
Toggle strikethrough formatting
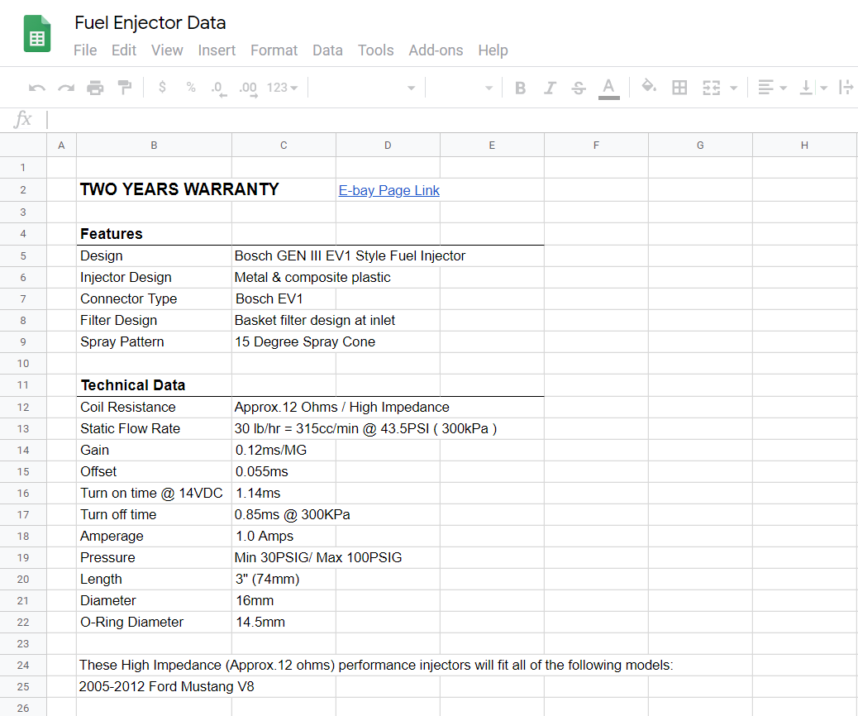click(x=579, y=88)
